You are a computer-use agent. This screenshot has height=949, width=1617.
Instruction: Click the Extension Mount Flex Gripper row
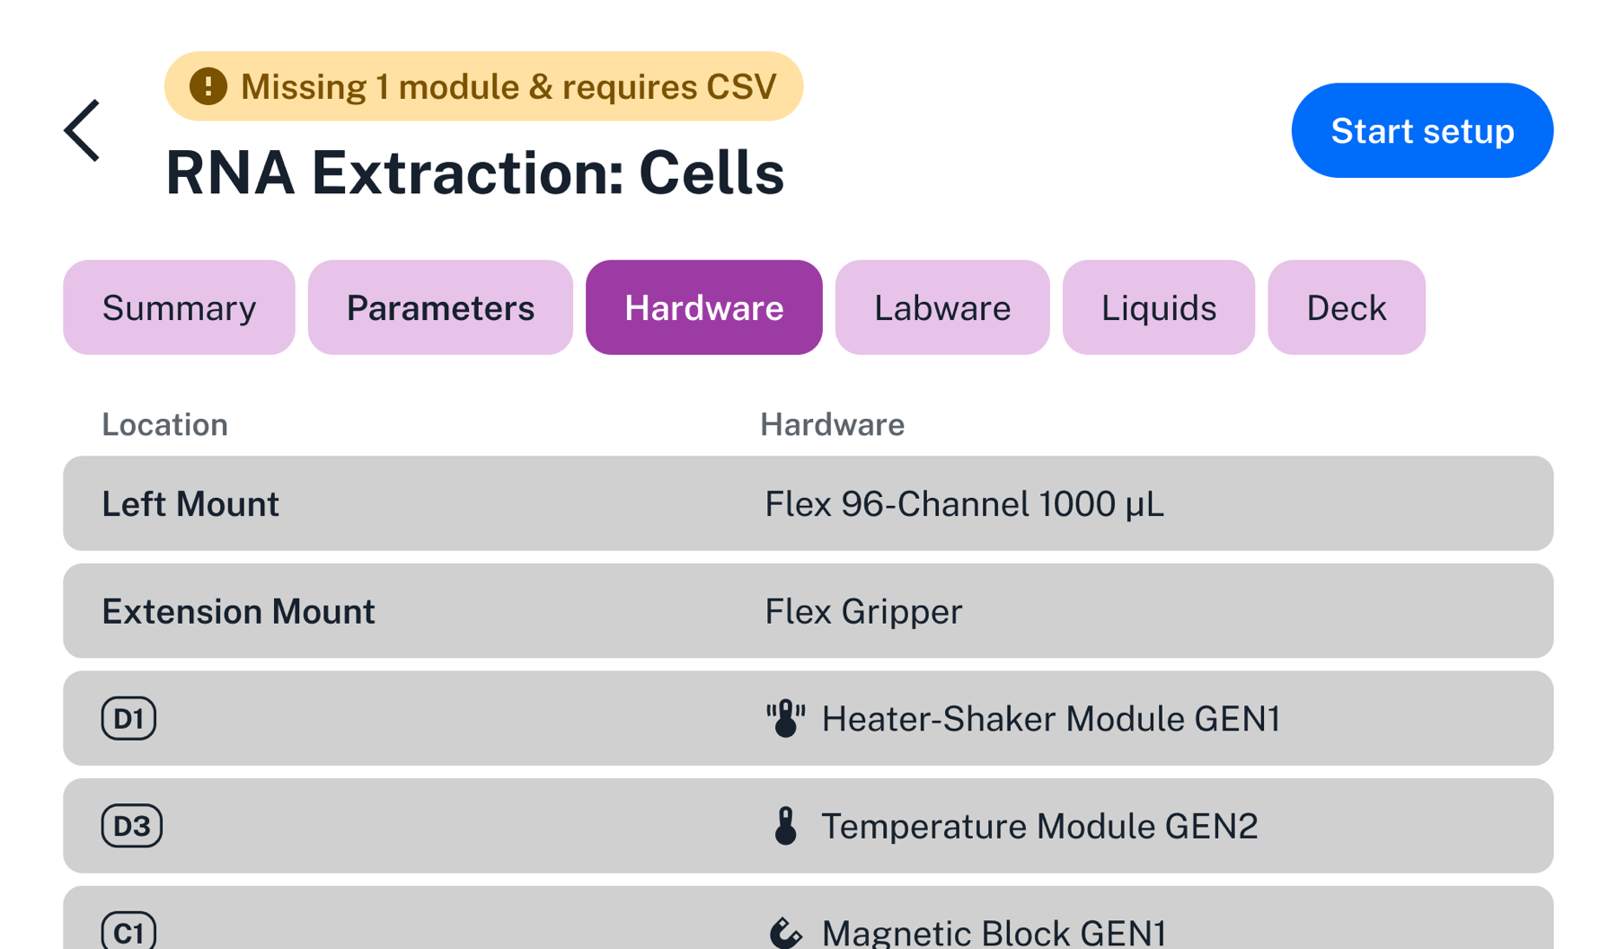click(x=808, y=611)
